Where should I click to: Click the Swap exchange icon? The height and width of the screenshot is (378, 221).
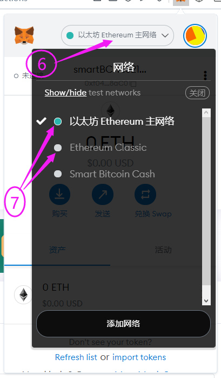pyautogui.click(x=145, y=194)
